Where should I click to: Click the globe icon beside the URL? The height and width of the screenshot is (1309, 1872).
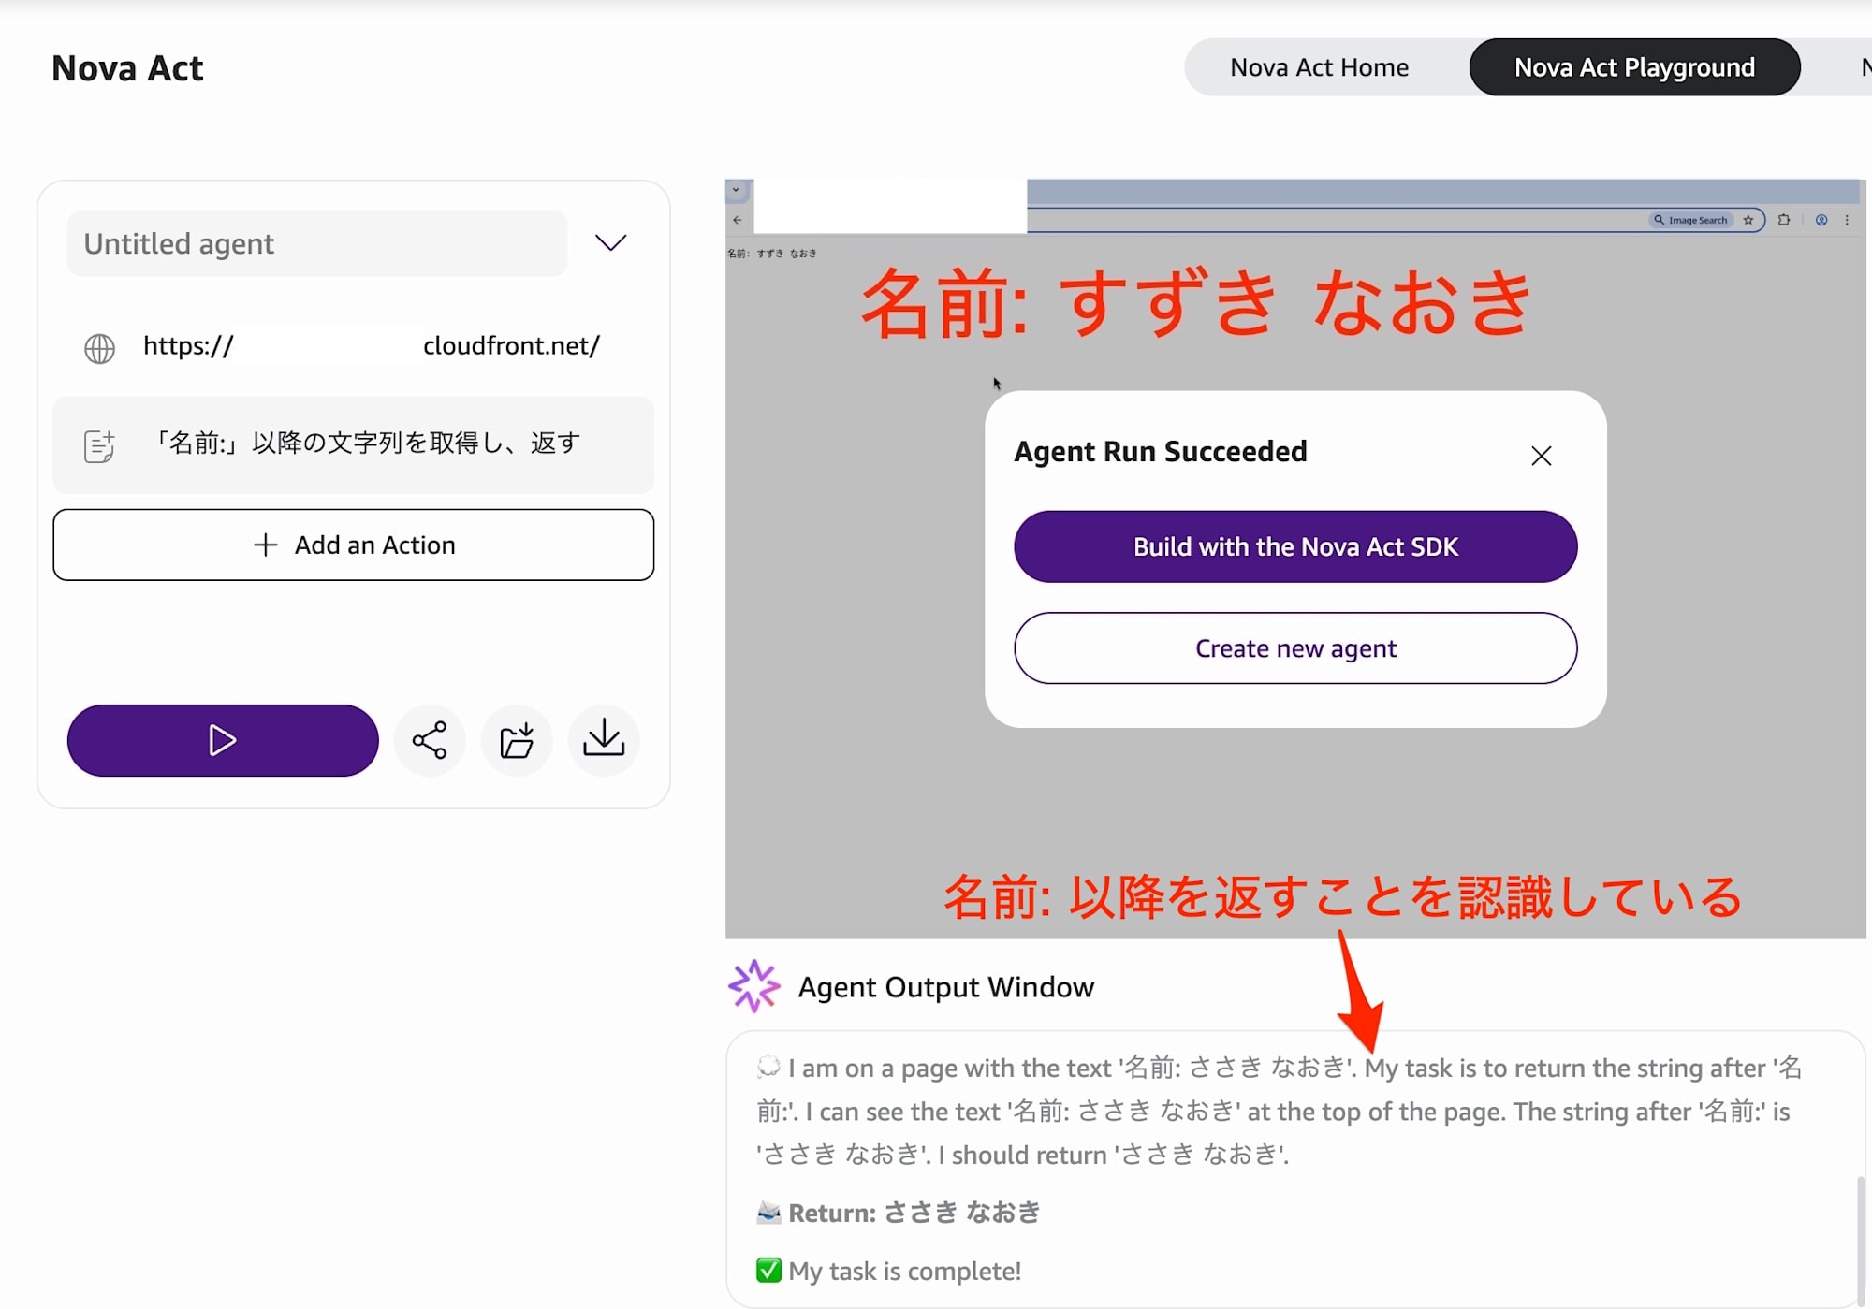tap(99, 348)
